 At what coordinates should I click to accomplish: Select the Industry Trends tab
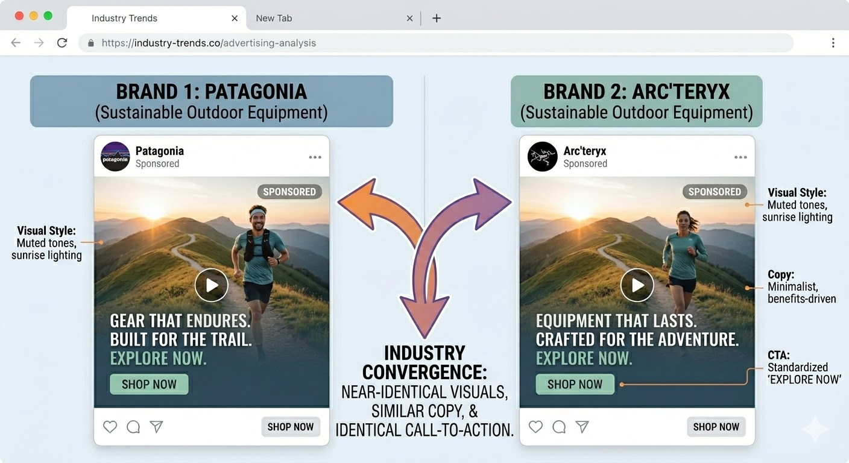[124, 18]
